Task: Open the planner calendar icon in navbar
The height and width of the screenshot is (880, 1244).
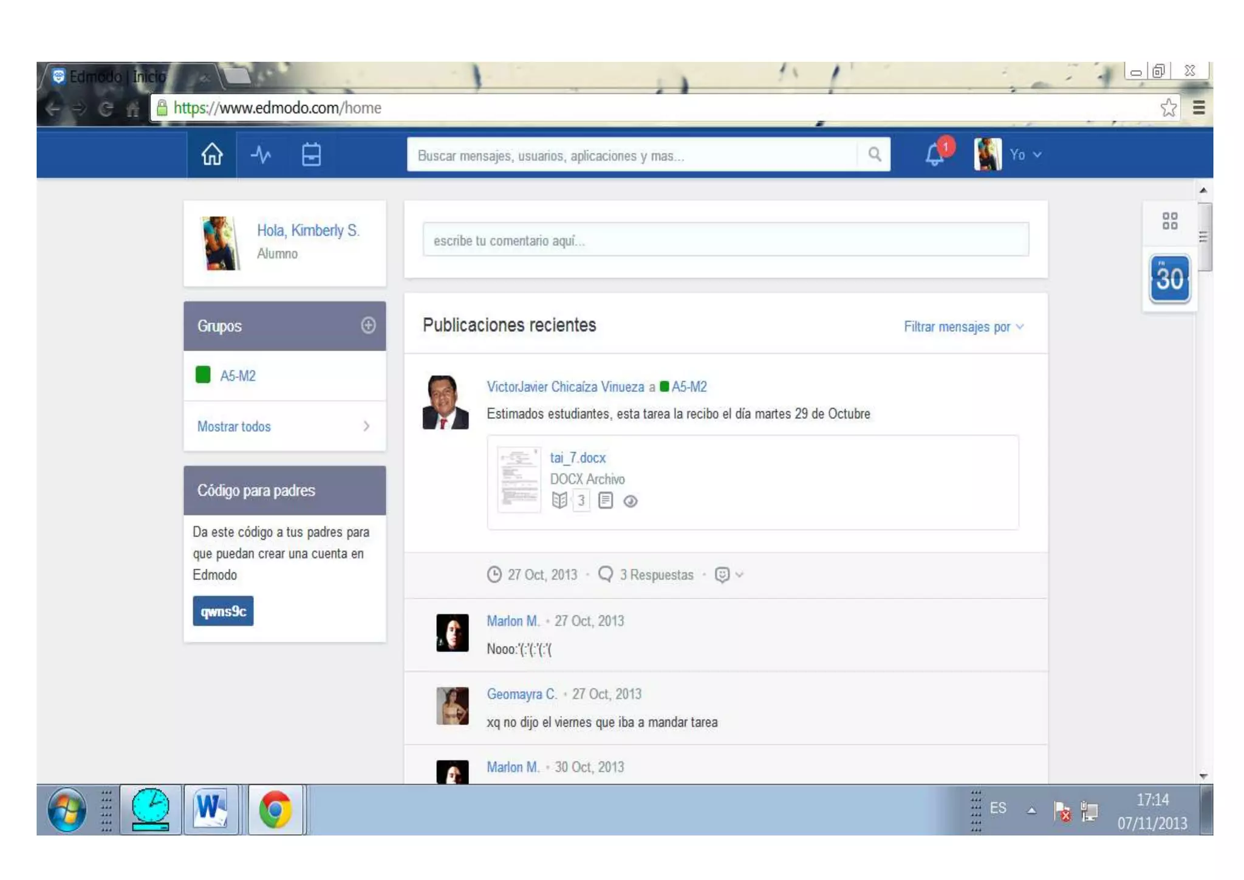Action: click(x=311, y=154)
